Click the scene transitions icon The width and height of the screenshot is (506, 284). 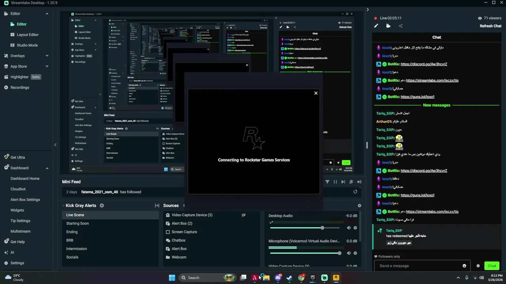157,206
